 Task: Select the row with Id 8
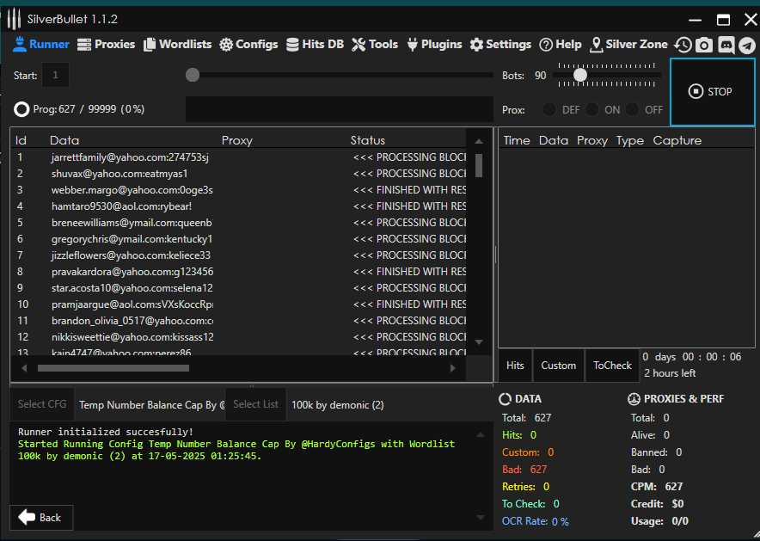tap(238, 272)
